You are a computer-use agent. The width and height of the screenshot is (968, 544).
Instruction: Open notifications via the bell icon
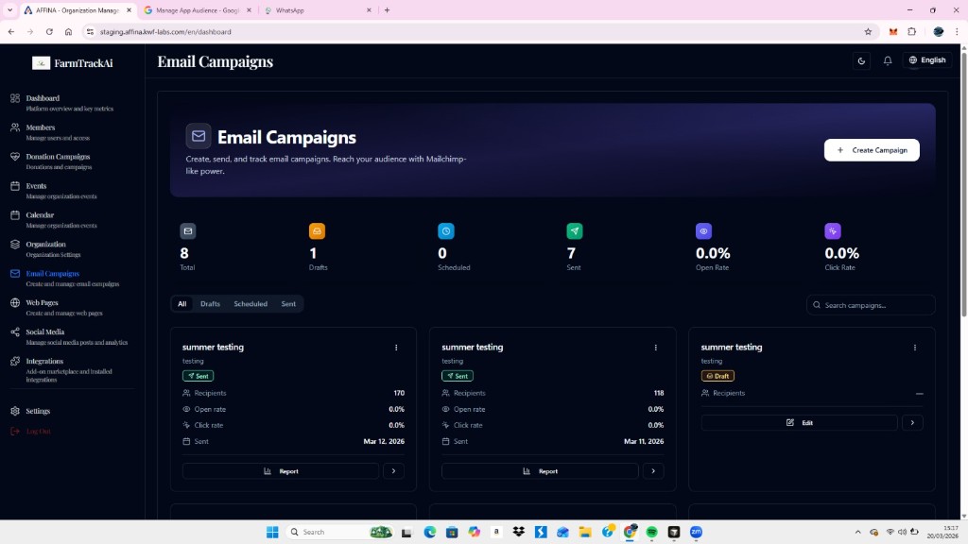(x=886, y=59)
